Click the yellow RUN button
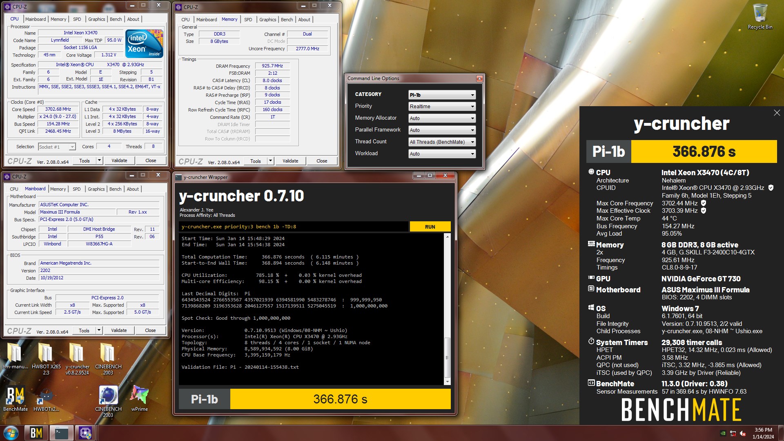This screenshot has height=441, width=784. [x=430, y=227]
